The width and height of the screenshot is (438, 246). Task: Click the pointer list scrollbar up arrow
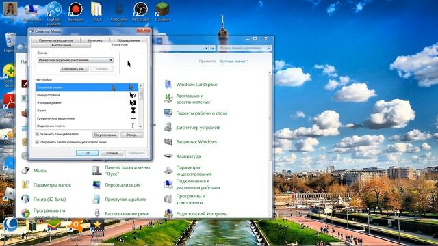(x=140, y=85)
